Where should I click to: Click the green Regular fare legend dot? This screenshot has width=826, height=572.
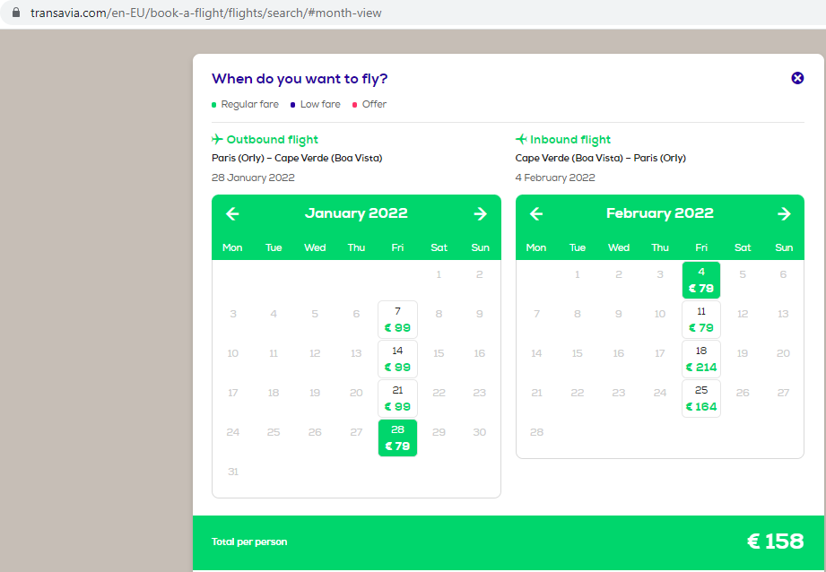213,105
